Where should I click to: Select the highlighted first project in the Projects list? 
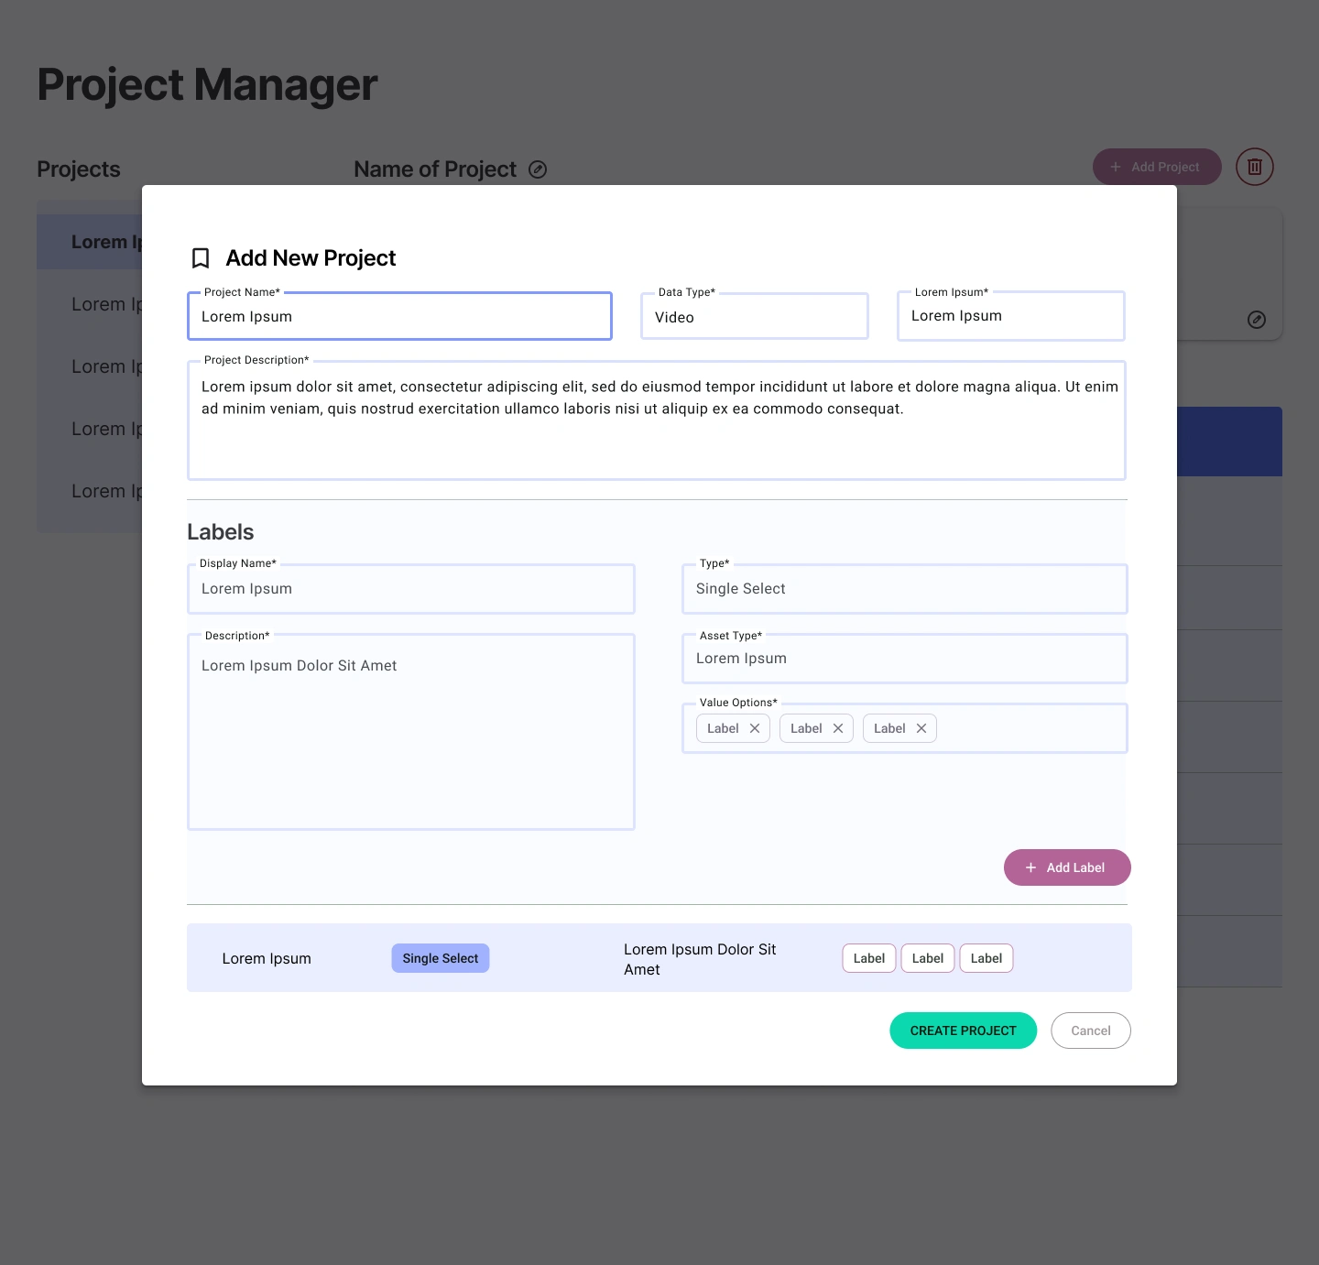(92, 242)
